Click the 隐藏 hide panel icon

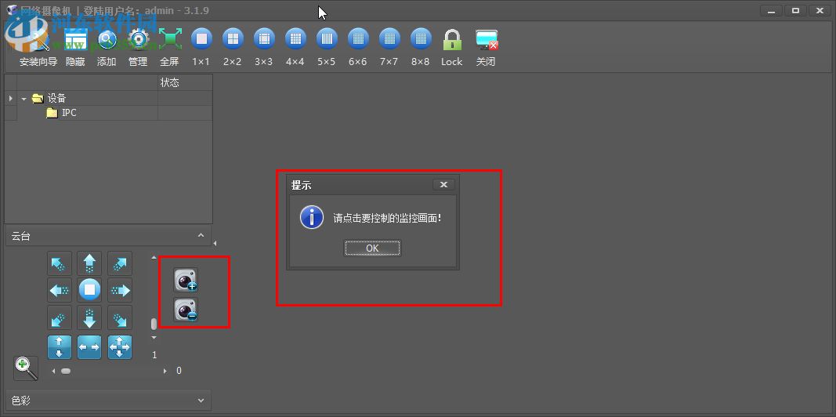pyautogui.click(x=75, y=39)
